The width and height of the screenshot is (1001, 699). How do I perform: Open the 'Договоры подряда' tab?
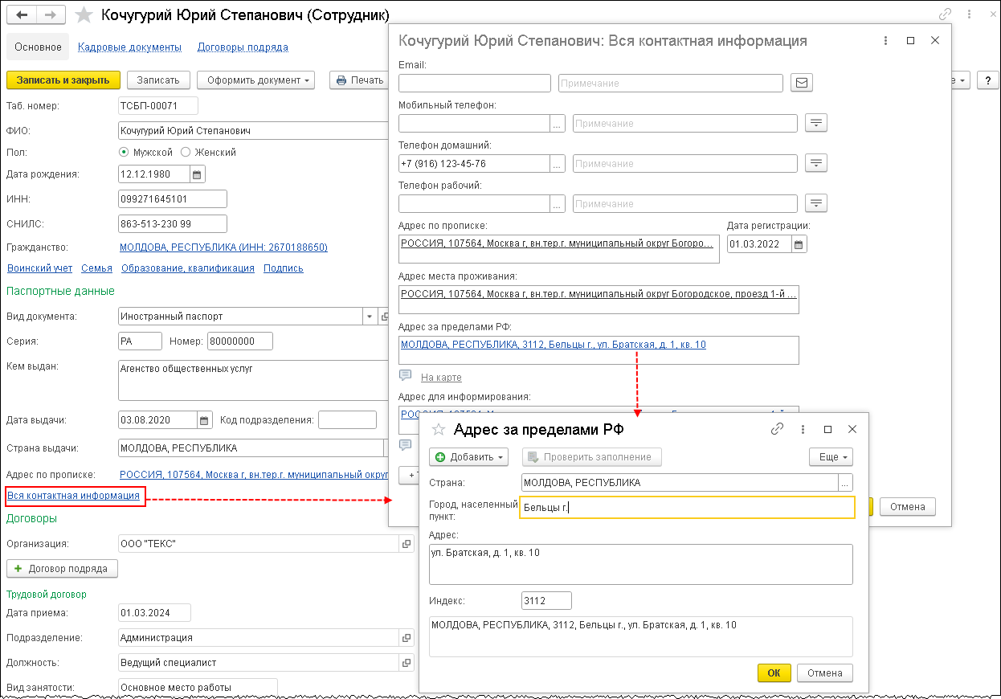point(243,47)
